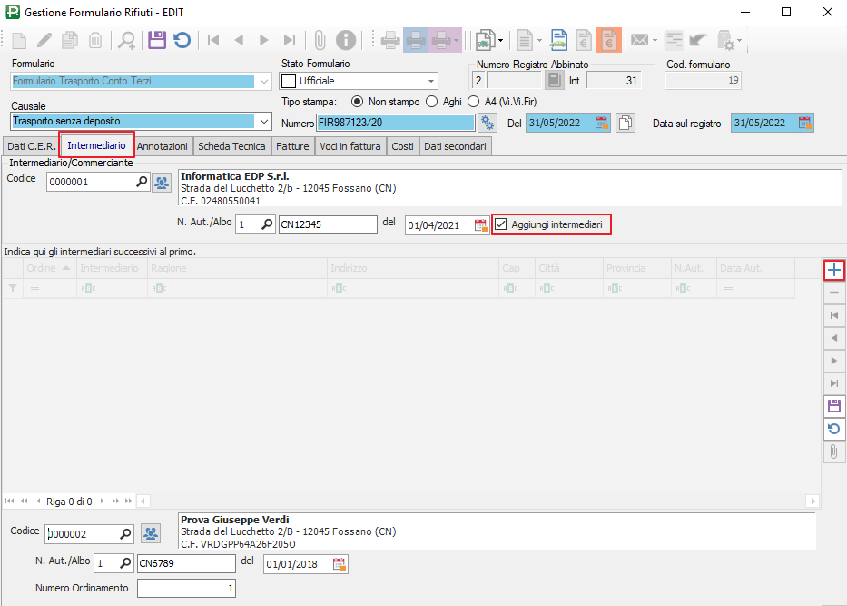Click the blue undo arrow in toolbar
Viewport: 847px width, 606px height.
pyautogui.click(x=182, y=40)
